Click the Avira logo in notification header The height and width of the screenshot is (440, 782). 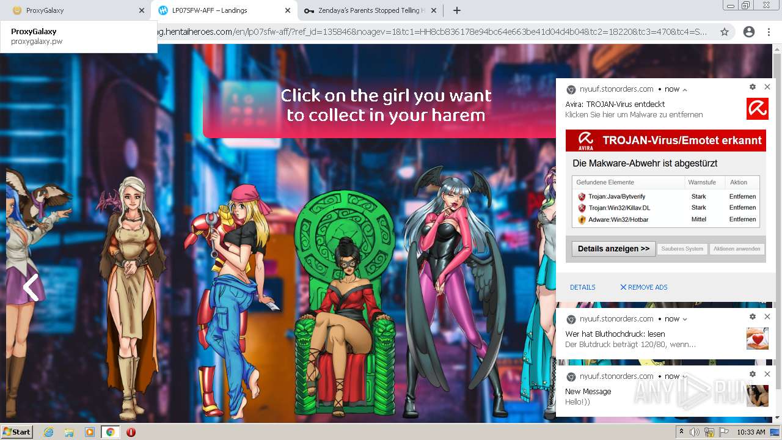point(758,109)
